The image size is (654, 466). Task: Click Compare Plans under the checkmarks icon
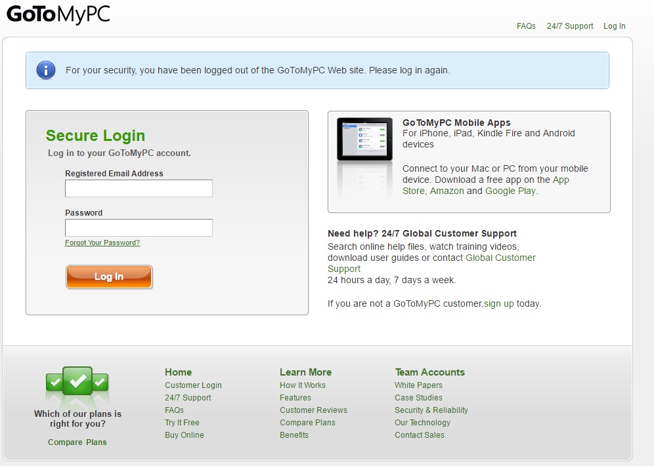(x=77, y=442)
